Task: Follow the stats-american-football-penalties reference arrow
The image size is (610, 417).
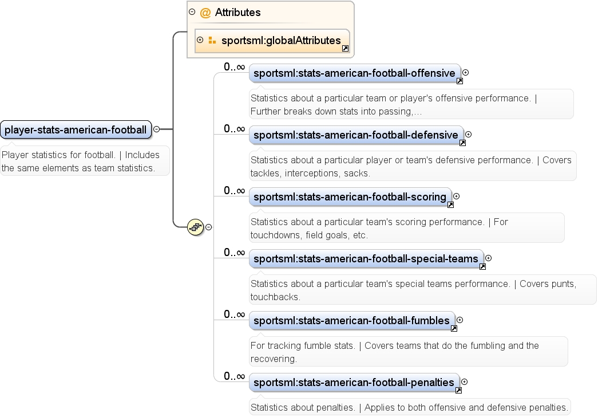Action: pyautogui.click(x=459, y=391)
